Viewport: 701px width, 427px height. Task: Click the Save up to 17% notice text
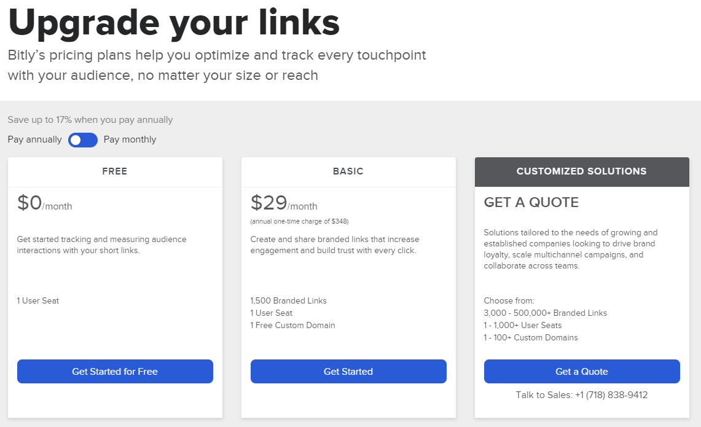(x=90, y=120)
